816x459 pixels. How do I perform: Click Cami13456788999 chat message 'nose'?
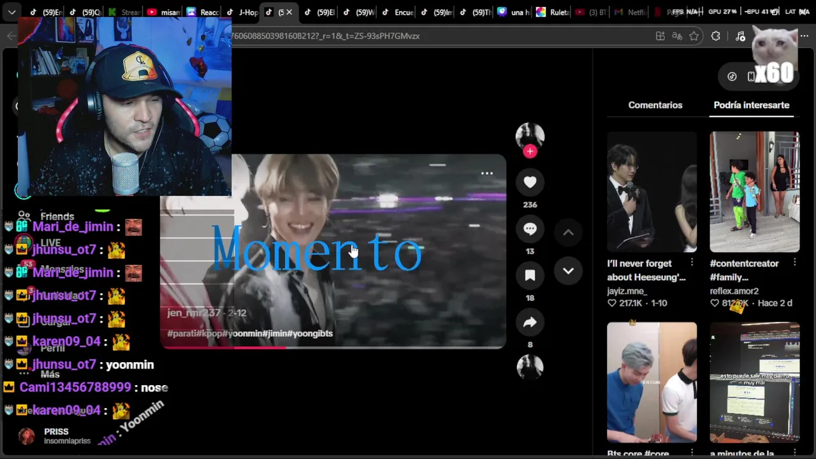click(154, 388)
